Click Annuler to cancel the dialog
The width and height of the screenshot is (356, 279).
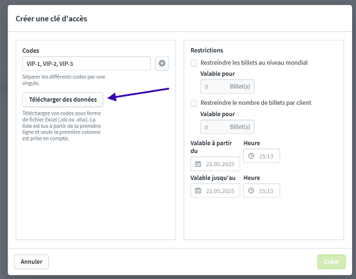[x=31, y=261]
